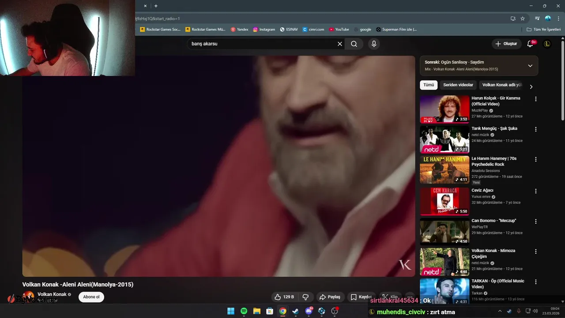Open Can Bonomo Meczup thumbnail

pos(444,231)
